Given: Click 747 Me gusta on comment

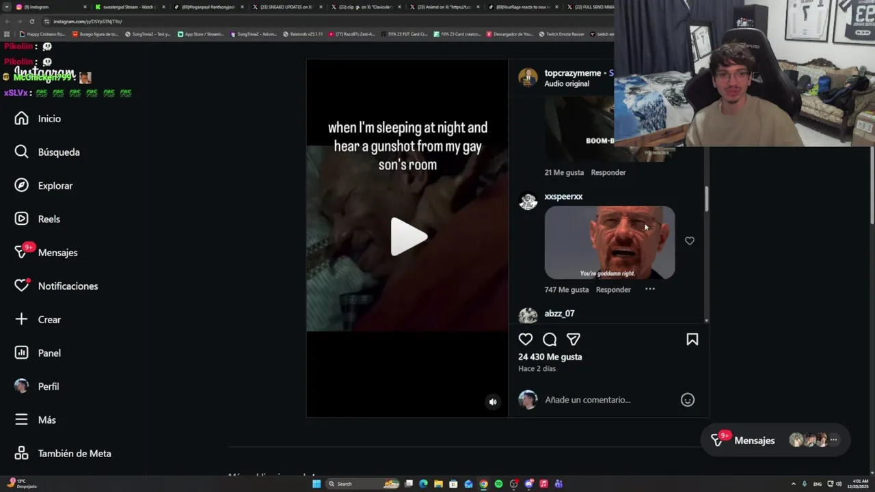Looking at the screenshot, I should [567, 290].
